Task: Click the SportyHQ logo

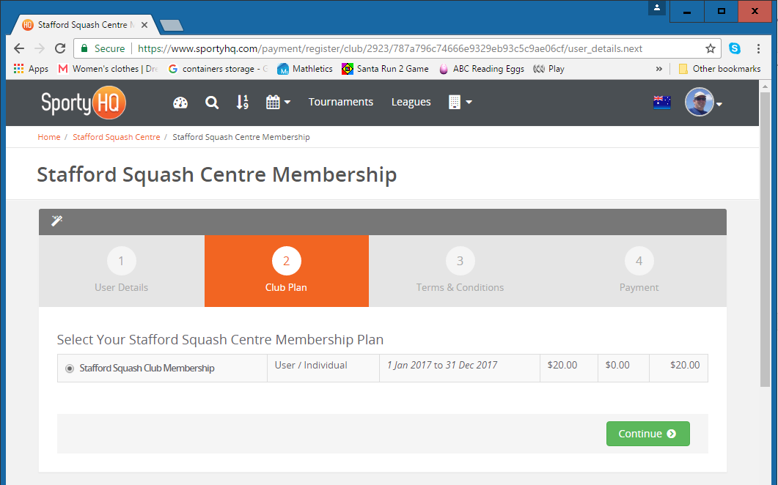Action: (x=82, y=102)
